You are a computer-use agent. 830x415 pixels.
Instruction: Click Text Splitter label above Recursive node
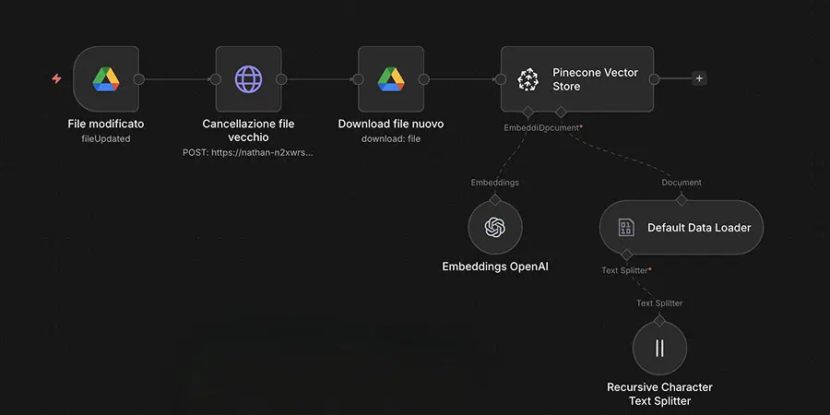[x=659, y=302]
